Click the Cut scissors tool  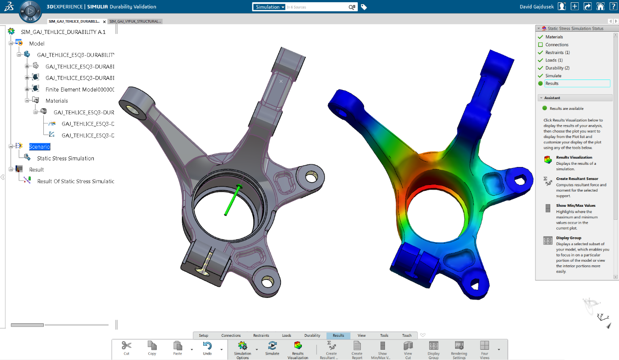click(126, 348)
